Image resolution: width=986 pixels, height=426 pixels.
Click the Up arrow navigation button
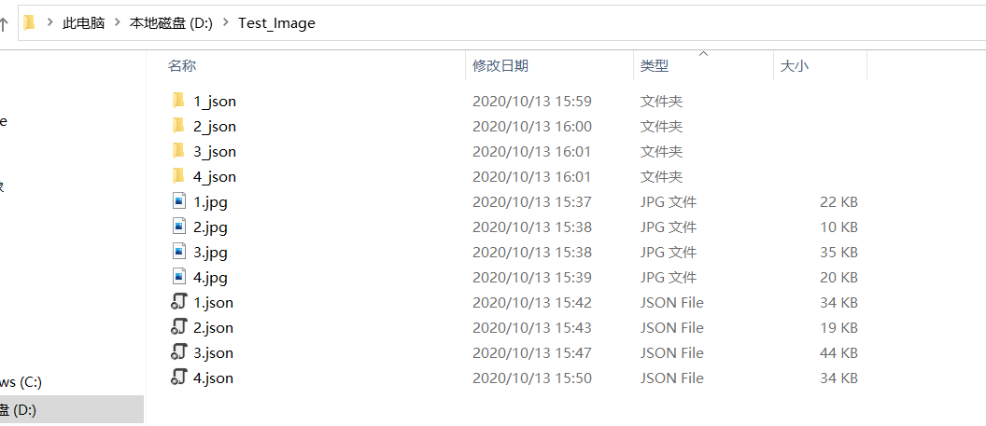(x=5, y=24)
